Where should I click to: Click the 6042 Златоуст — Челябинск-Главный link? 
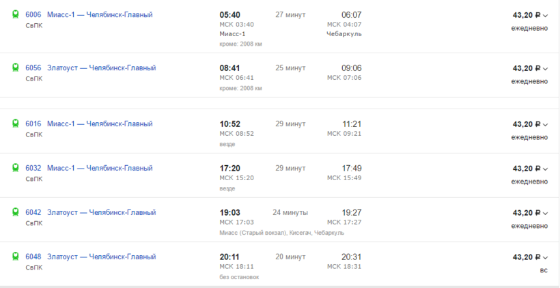pyautogui.click(x=90, y=212)
